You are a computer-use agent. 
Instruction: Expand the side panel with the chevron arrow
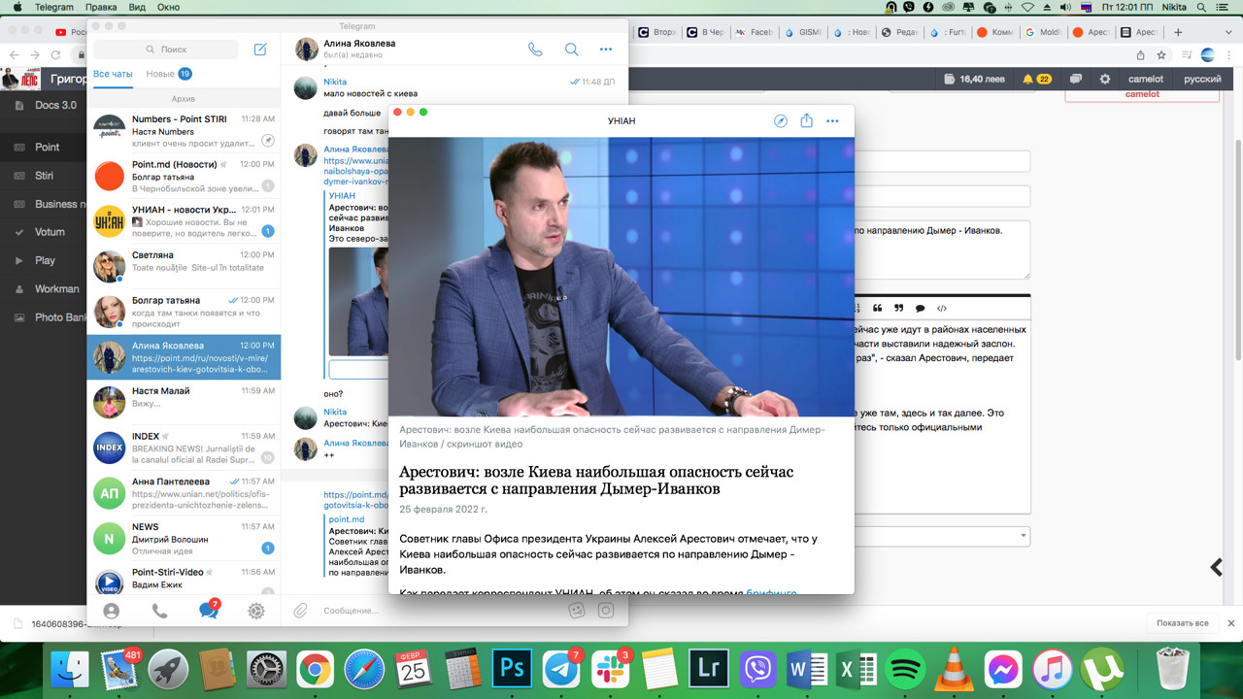[x=1217, y=567]
